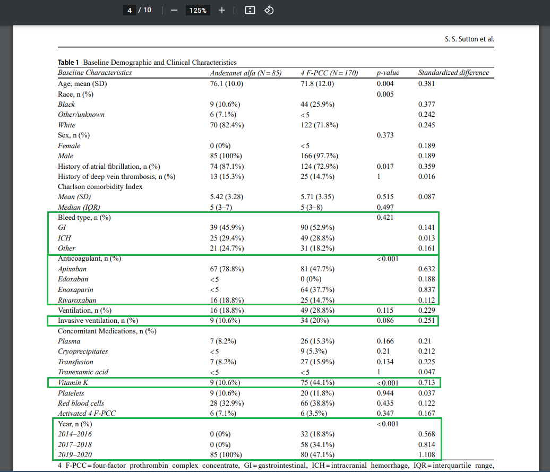550x472 pixels.
Task: Click the "Activated 4 F-PCC" row label
Action: point(87,414)
